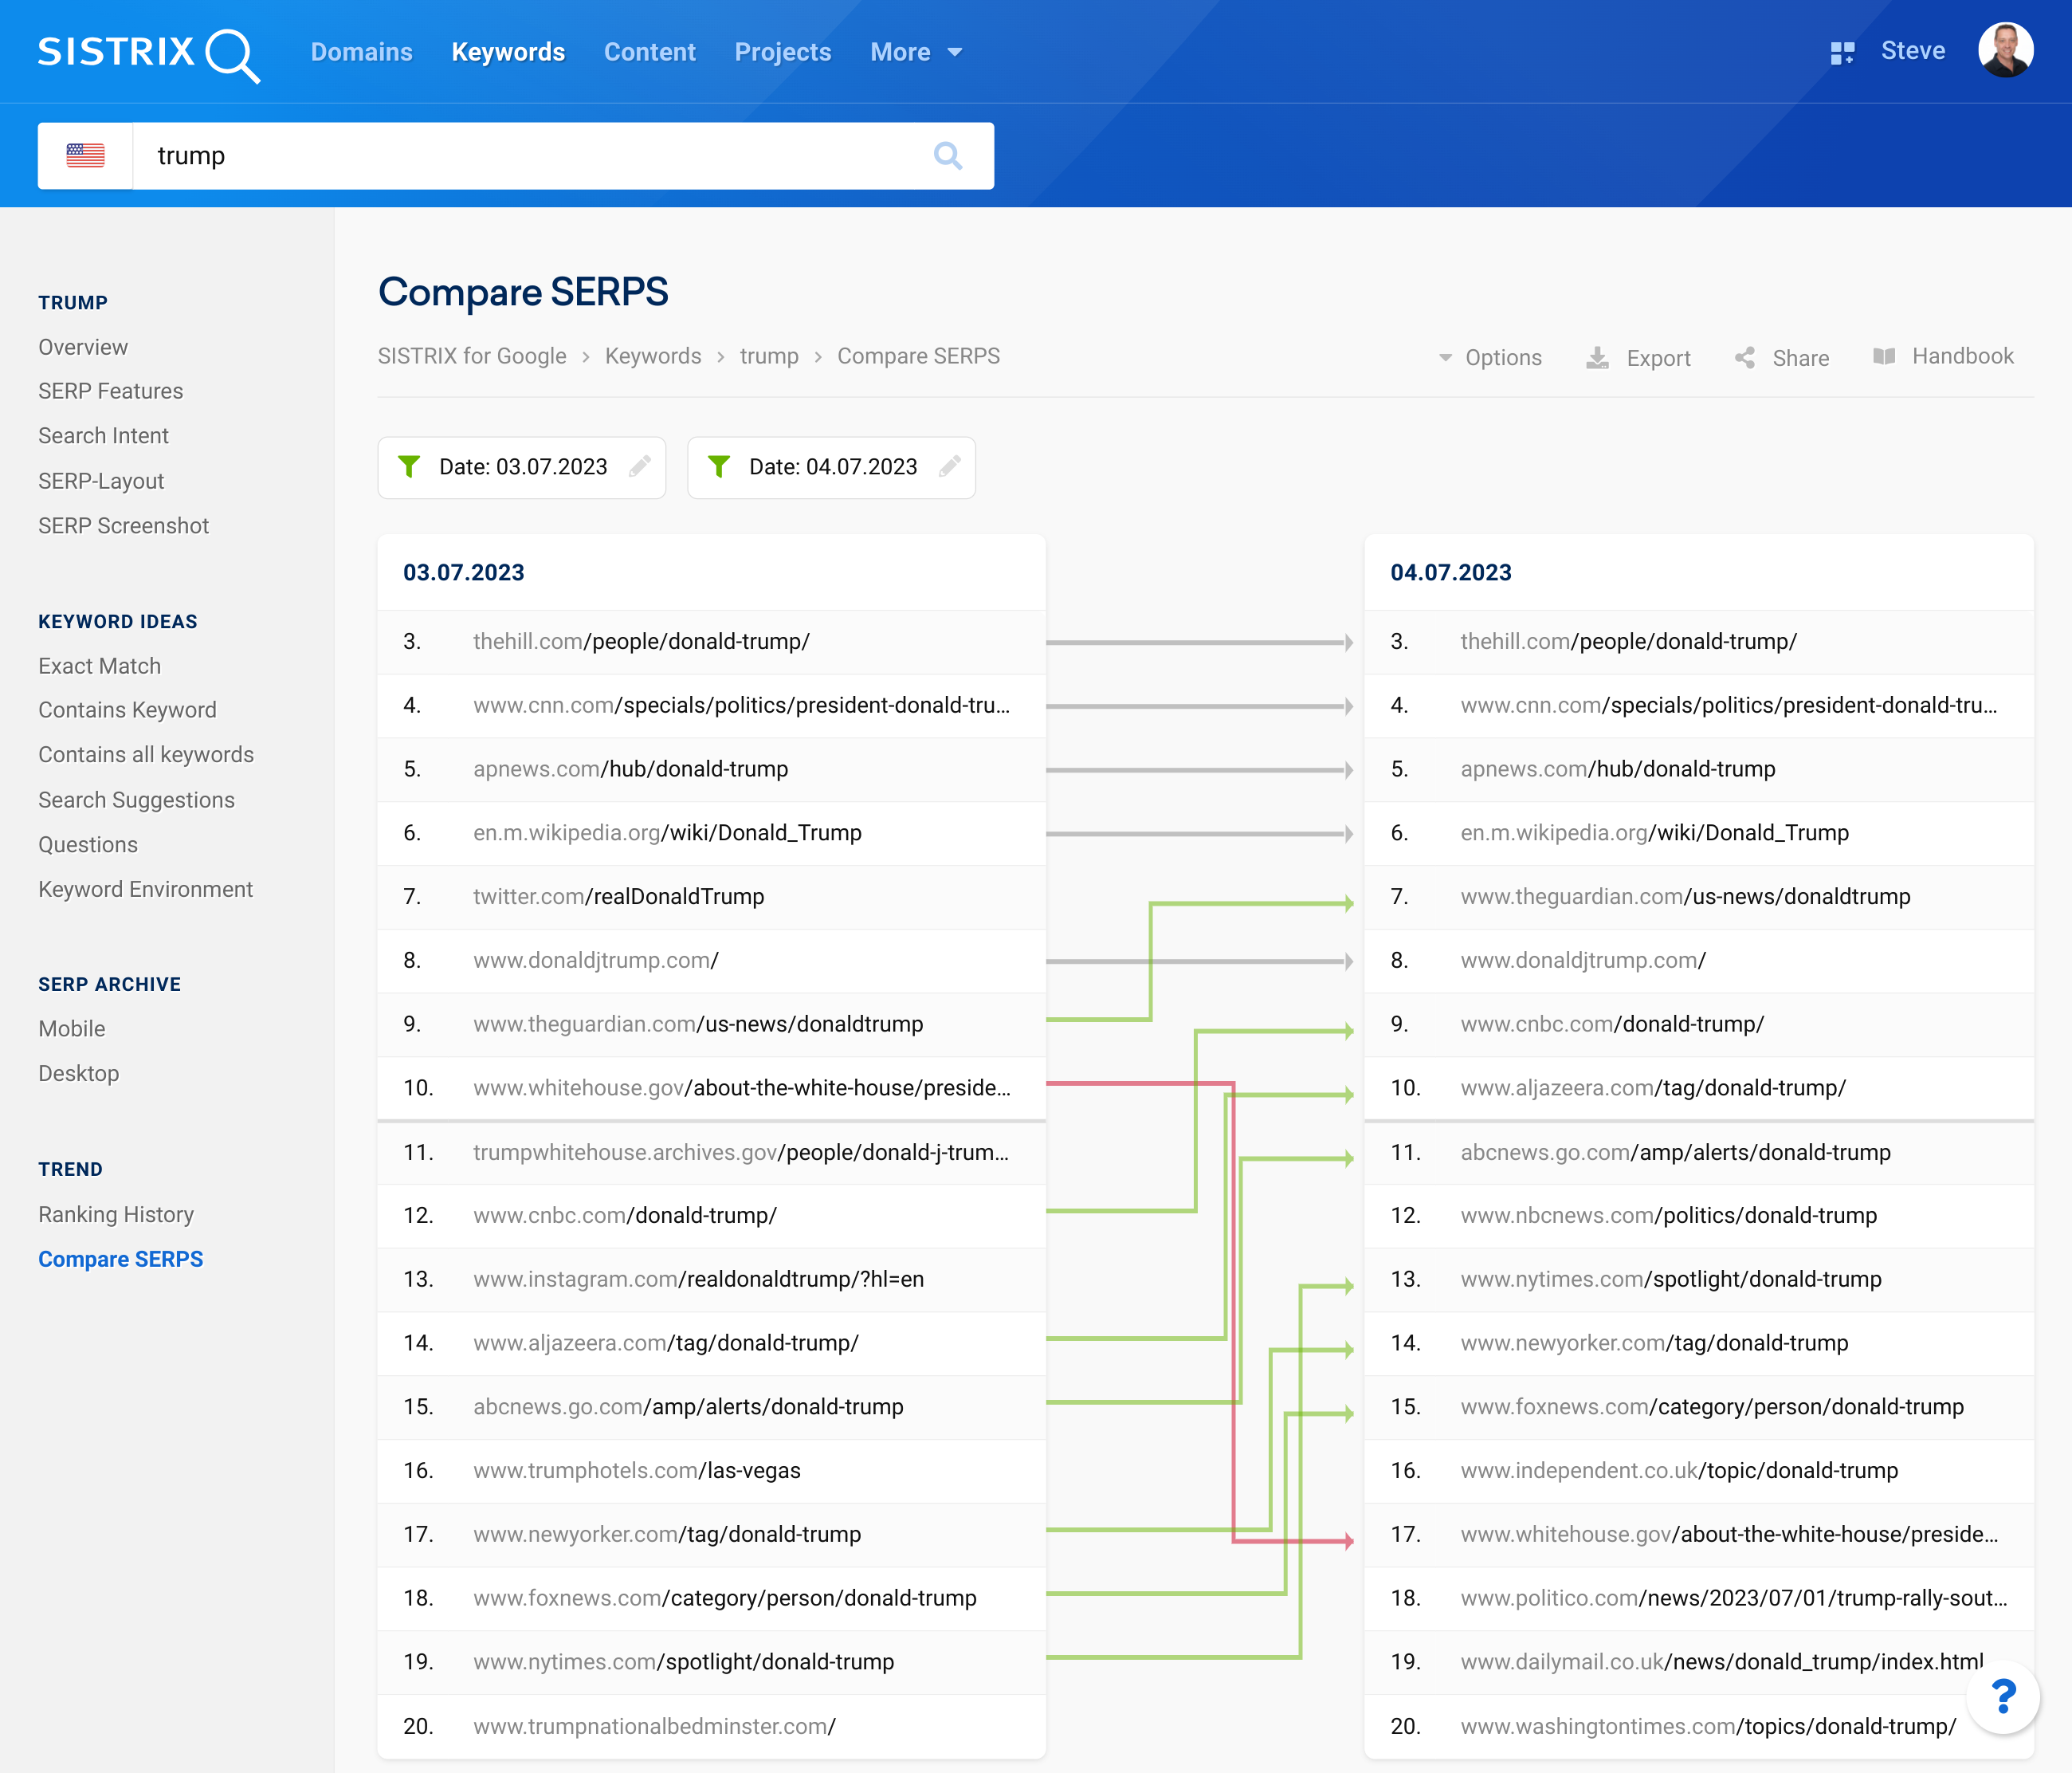Click the search magnifier icon
The image size is (2072, 1773).
[x=949, y=155]
